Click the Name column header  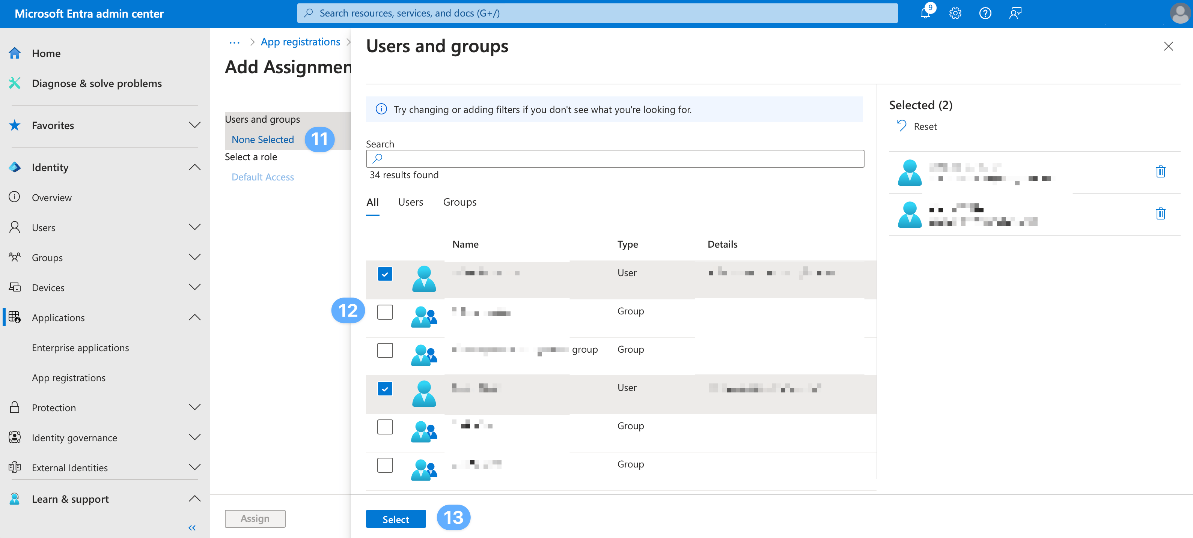[465, 244]
